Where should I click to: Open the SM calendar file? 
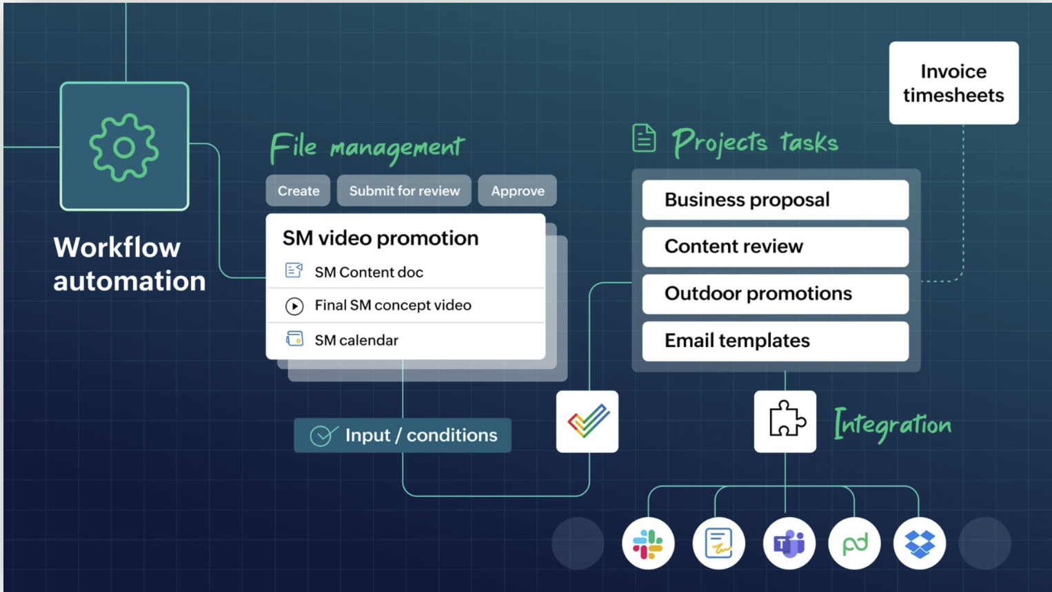(356, 340)
